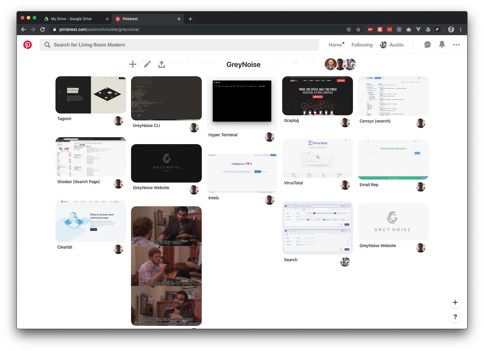The image size is (484, 351).
Task: Open the help question mark button
Action: pos(455,317)
